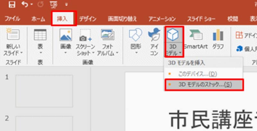Open Customize Quick Access Toolbar dropdown
Image resolution: width=257 pixels, height=131 pixels.
point(66,4)
